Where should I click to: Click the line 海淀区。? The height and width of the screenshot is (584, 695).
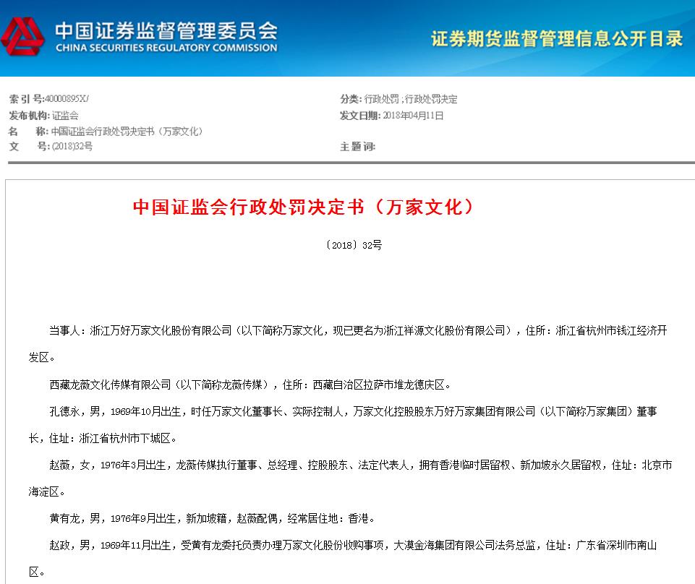47,491
